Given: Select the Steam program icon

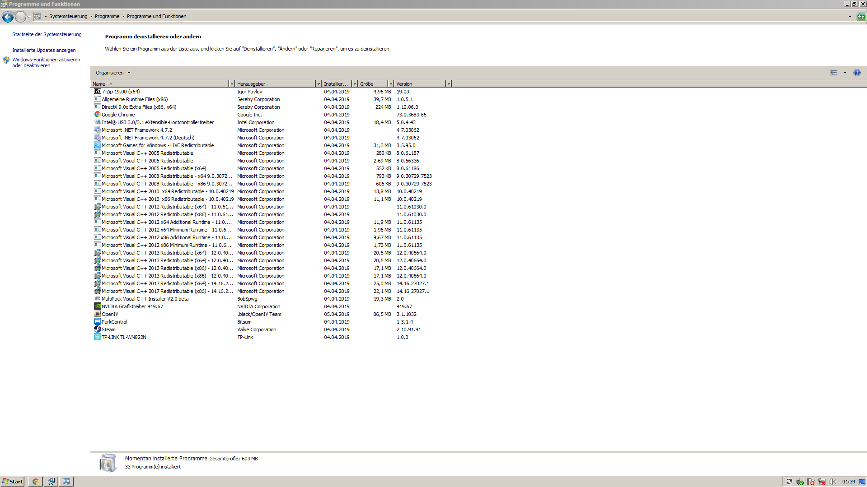Looking at the screenshot, I should [x=97, y=329].
